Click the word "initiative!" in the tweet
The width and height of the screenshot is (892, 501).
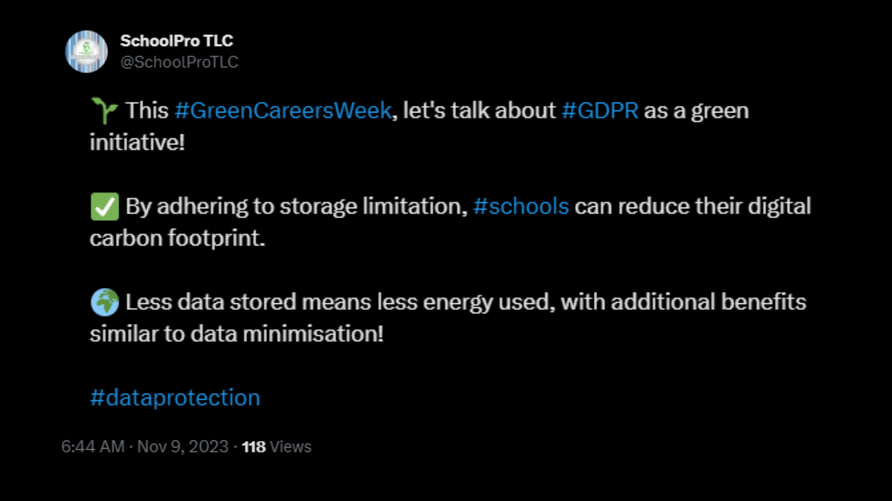(x=137, y=143)
